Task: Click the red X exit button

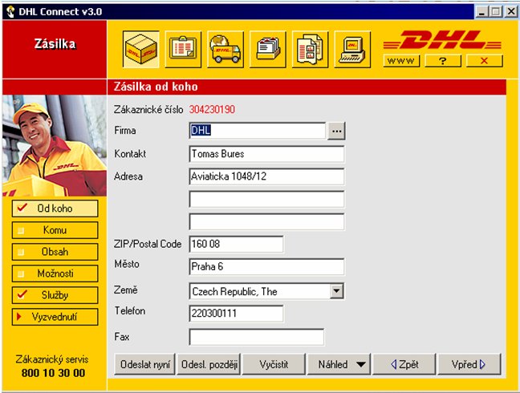Action: [485, 61]
